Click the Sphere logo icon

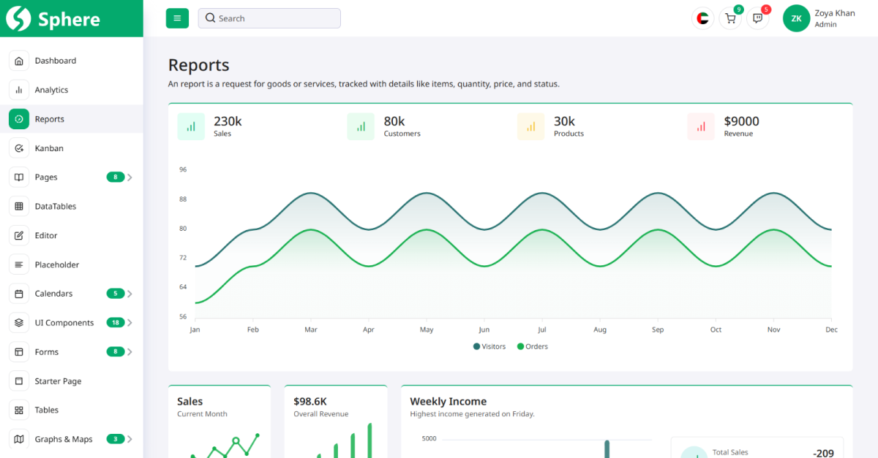pos(18,18)
